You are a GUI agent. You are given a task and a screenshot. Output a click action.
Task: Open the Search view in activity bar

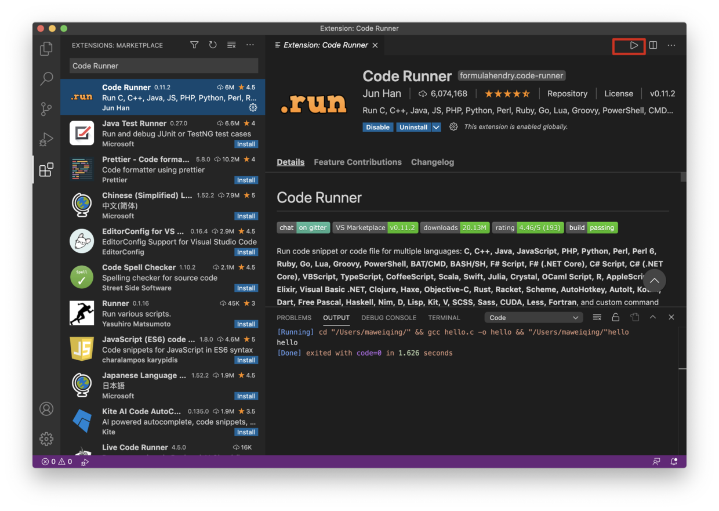(x=46, y=79)
